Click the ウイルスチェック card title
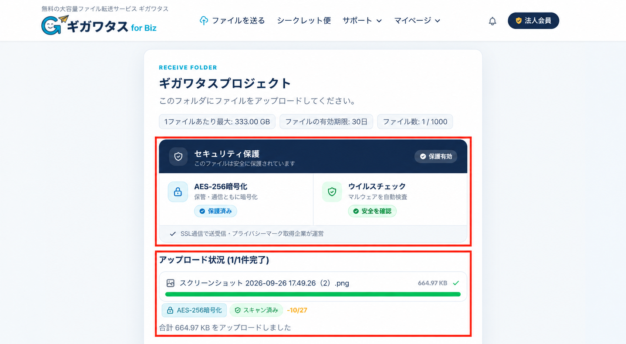Screen dimensions: 626x344 point(377,187)
